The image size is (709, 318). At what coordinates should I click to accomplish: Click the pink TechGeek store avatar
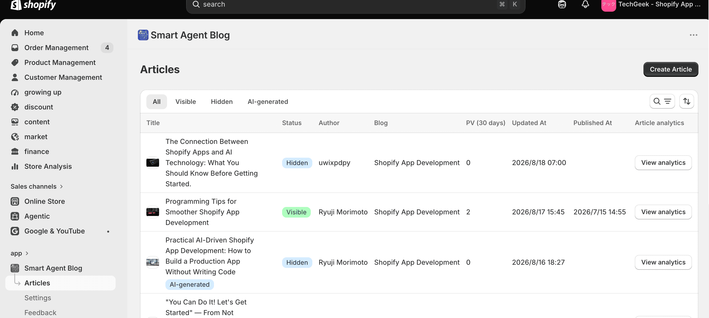pyautogui.click(x=608, y=5)
